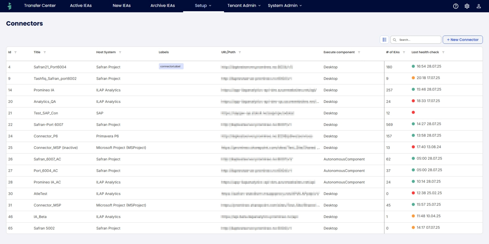Select the Safran21_Port6004 row title
This screenshot has height=244, width=489.
tap(50, 67)
